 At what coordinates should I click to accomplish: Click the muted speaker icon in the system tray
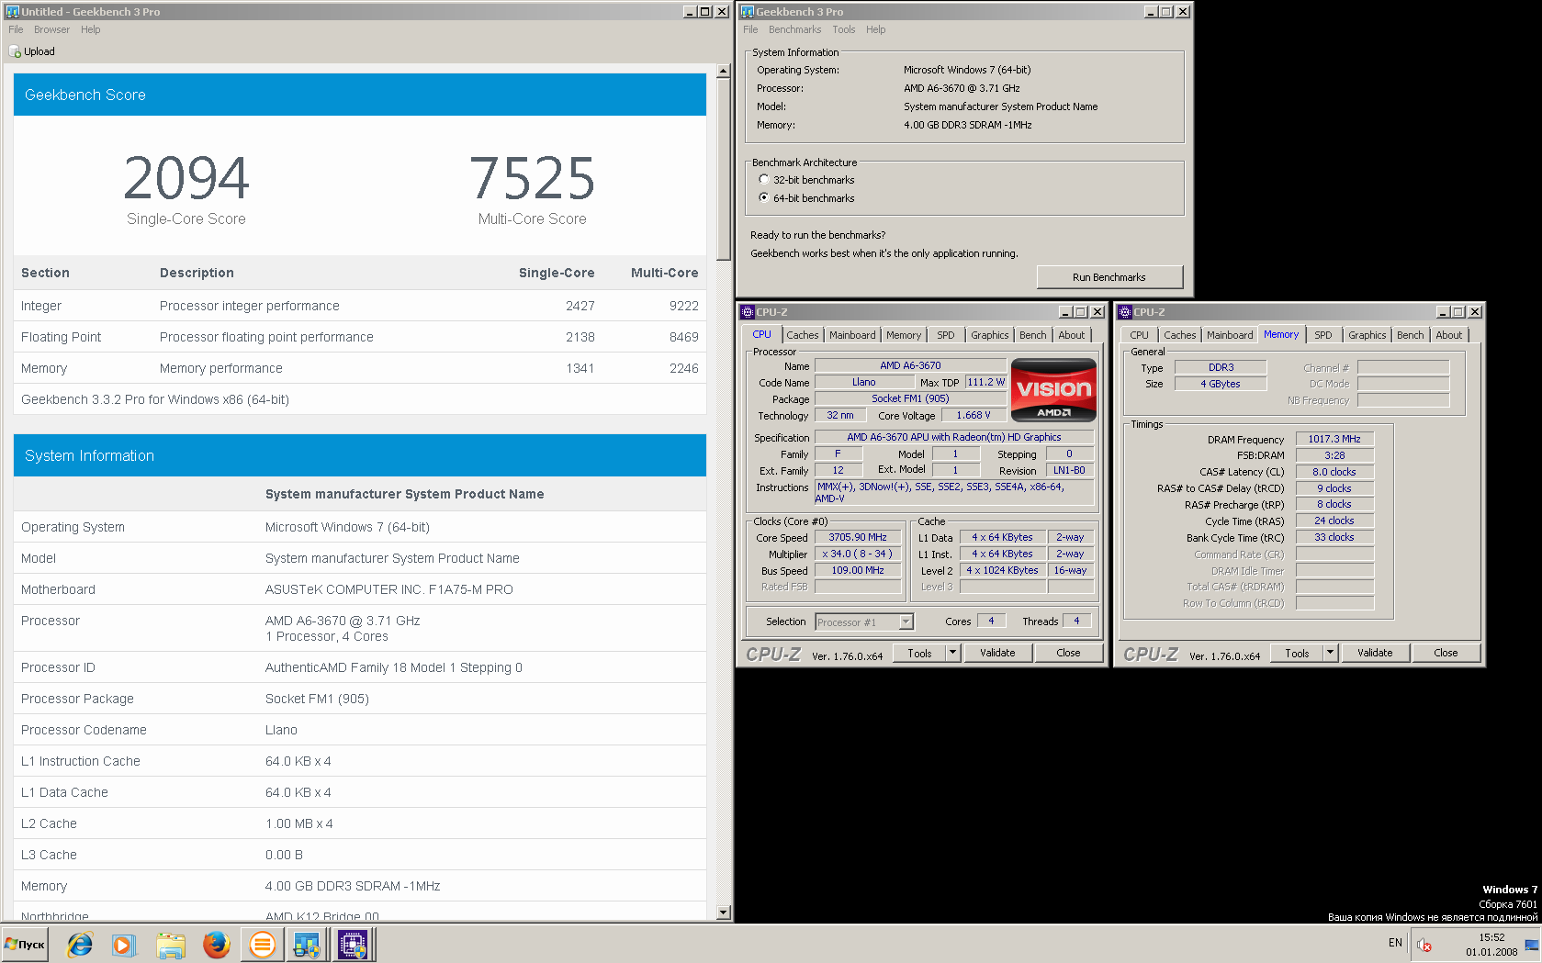click(x=1424, y=945)
